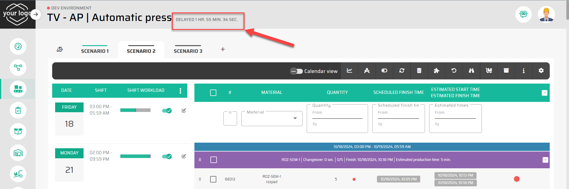Open the dashboard gauge sidebar icon
569x189 pixels.
click(x=18, y=46)
